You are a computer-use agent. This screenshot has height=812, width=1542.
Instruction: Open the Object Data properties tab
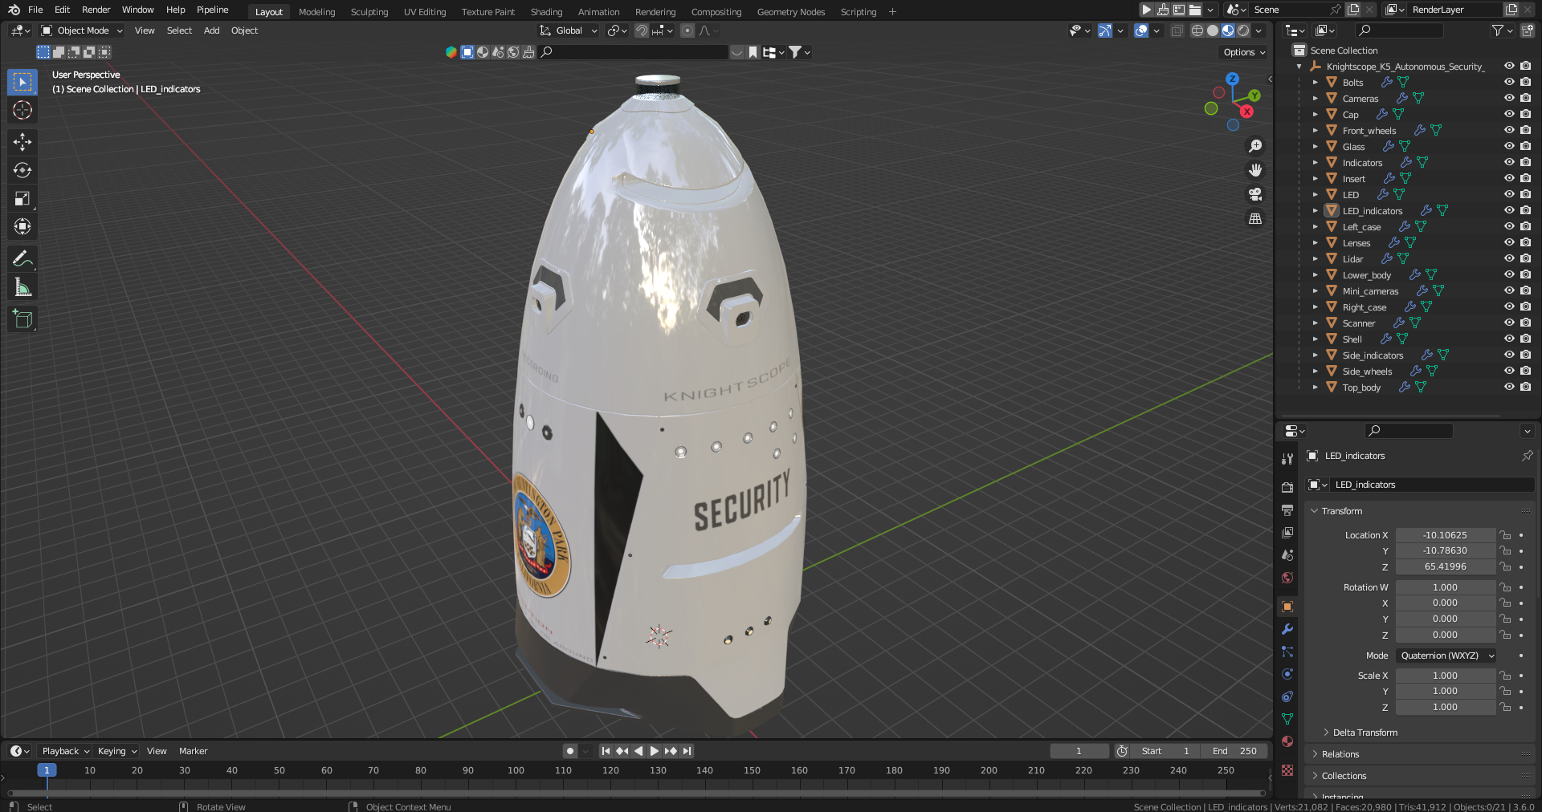click(x=1287, y=719)
